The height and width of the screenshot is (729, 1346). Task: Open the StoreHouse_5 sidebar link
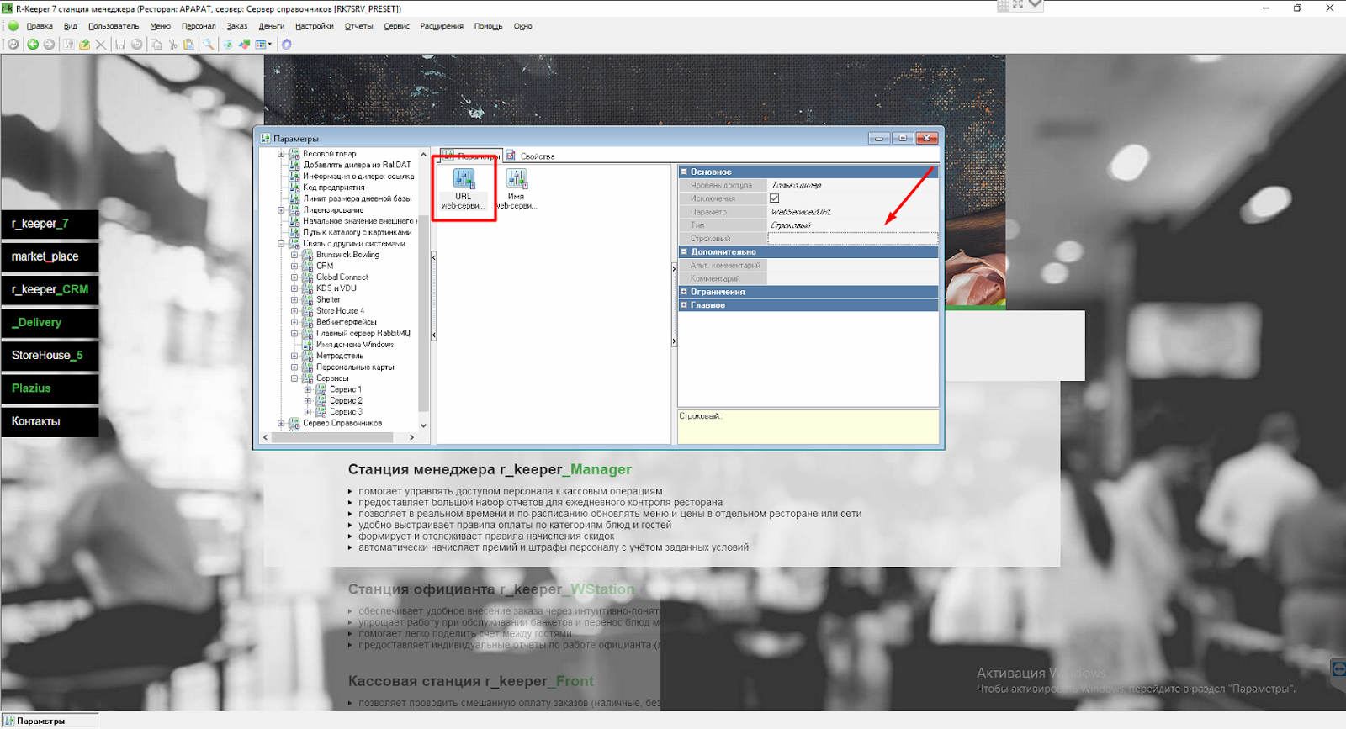point(50,355)
